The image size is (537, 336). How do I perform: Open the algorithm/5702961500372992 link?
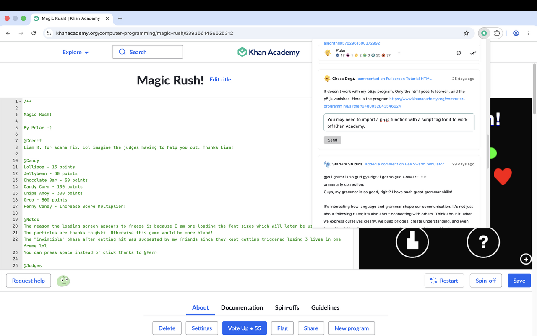coord(352,43)
